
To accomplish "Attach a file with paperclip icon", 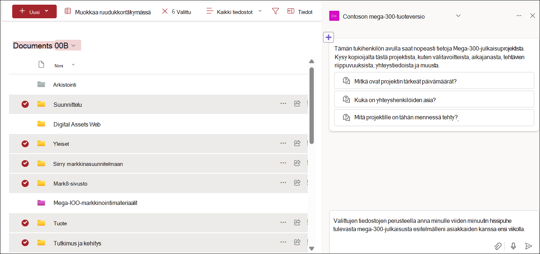I will click(x=498, y=246).
